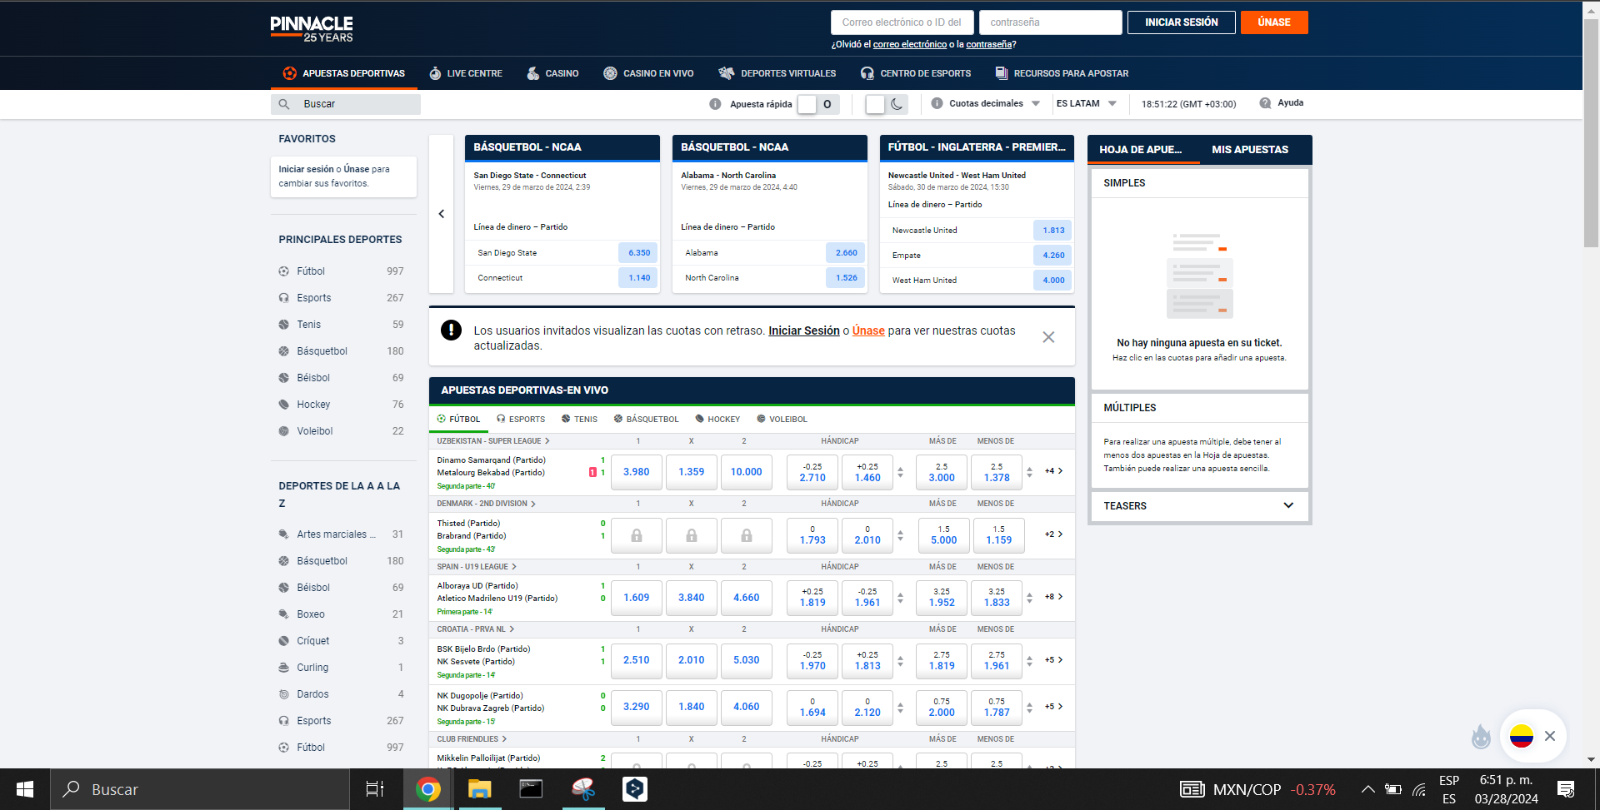Go to previous featured events carousel

[442, 214]
